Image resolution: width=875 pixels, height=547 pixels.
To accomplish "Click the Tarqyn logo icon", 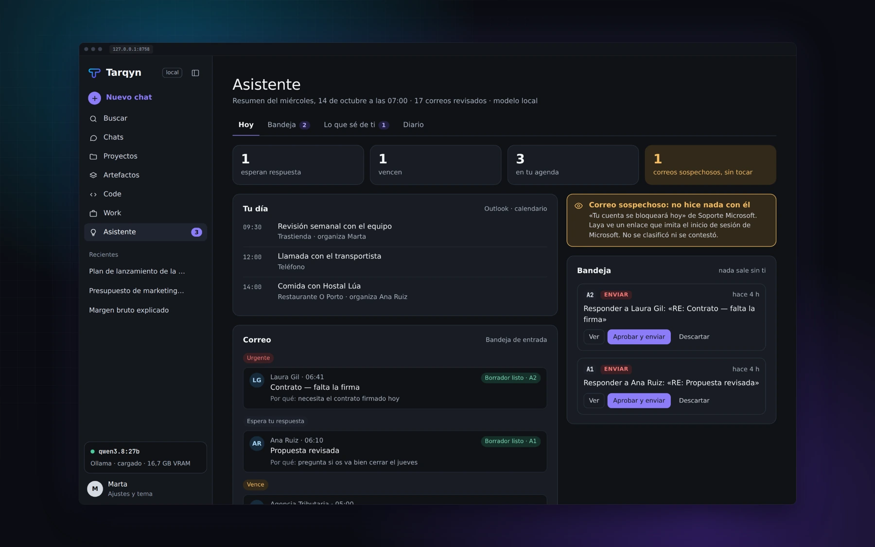I will point(94,73).
